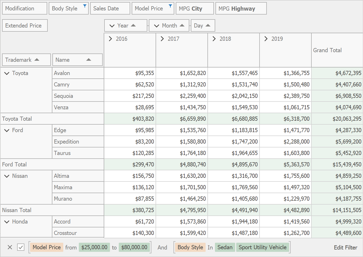This screenshot has width=363, height=257.
Task: Click the Grand Total column header
Action: pyautogui.click(x=337, y=50)
